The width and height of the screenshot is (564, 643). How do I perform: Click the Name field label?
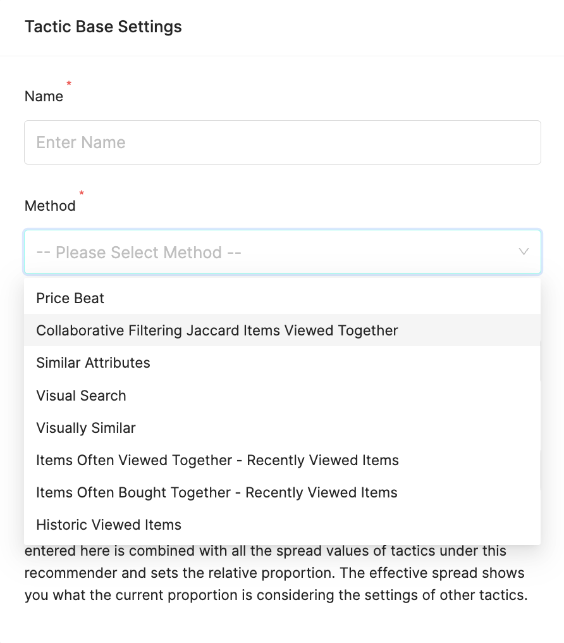[x=44, y=96]
